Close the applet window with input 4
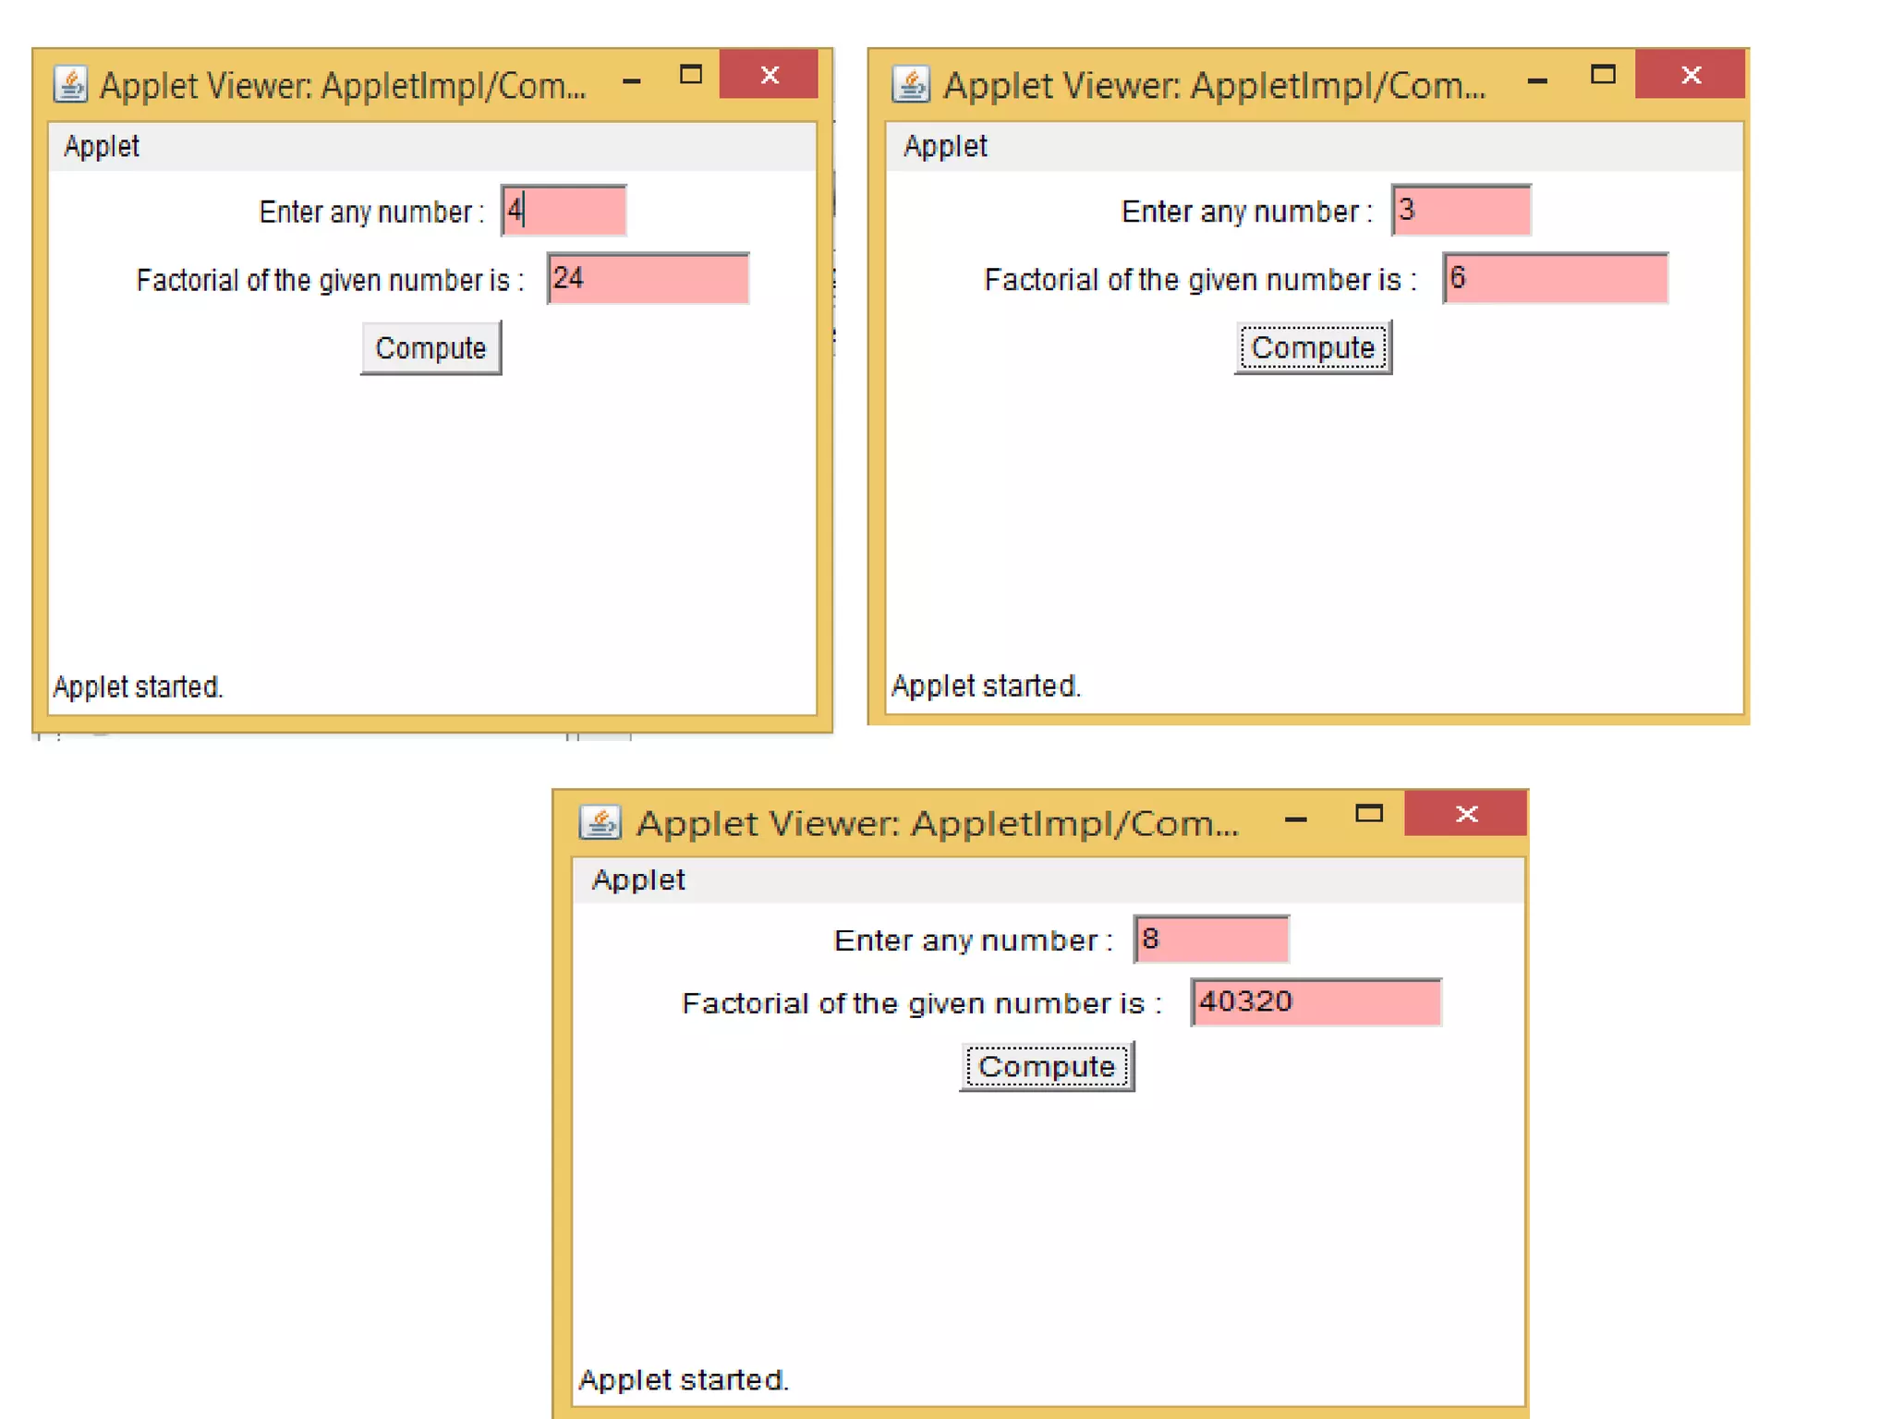1892x1419 pixels. (769, 75)
